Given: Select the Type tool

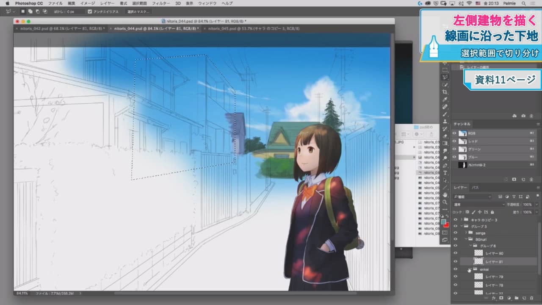Looking at the screenshot, I should (x=445, y=172).
